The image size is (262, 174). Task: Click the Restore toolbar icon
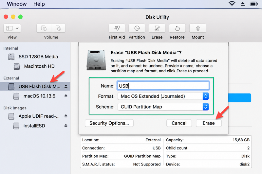(x=177, y=28)
